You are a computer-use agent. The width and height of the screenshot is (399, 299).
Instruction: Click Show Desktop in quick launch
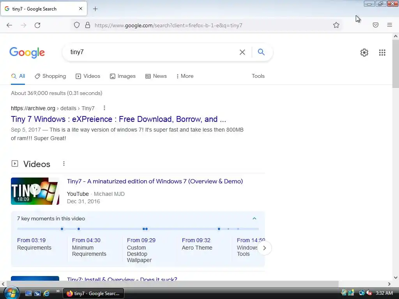28,294
